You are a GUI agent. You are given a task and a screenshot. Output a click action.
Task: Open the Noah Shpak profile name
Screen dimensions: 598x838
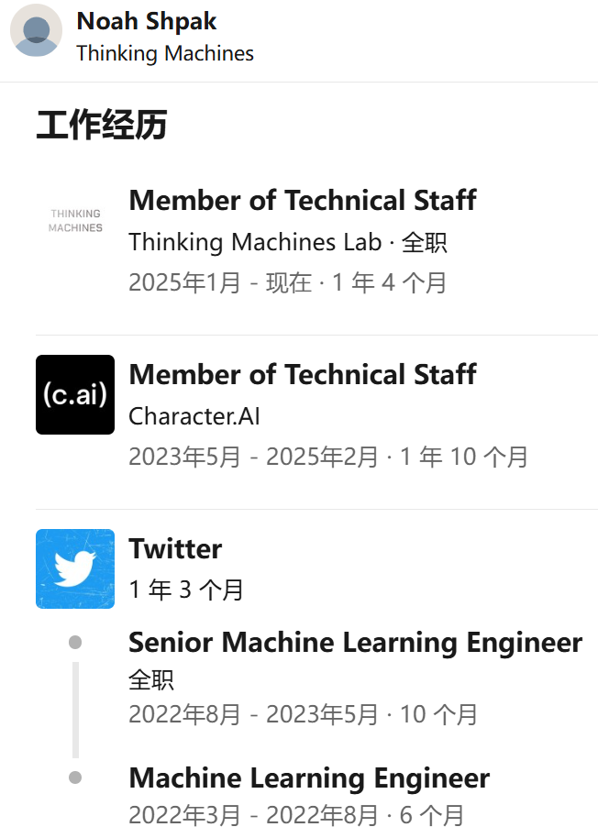point(147,21)
